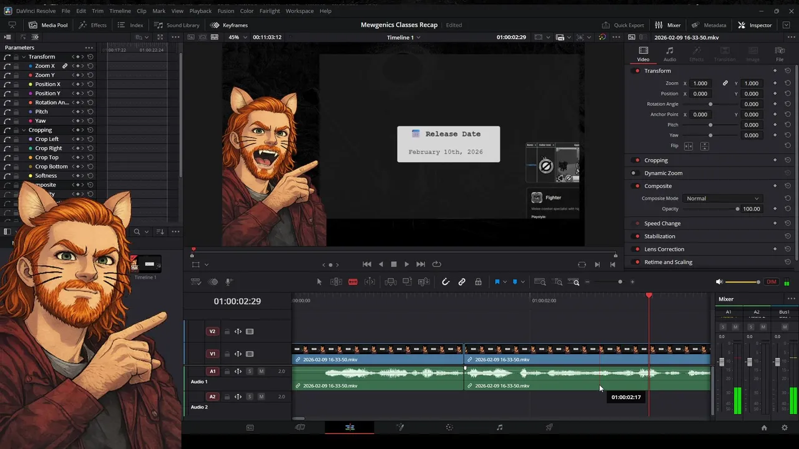
Task: Go to Project Manager home icon
Action: (x=763, y=428)
